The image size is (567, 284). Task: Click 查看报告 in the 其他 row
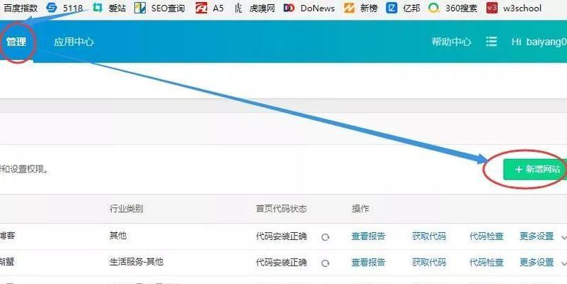368,236
